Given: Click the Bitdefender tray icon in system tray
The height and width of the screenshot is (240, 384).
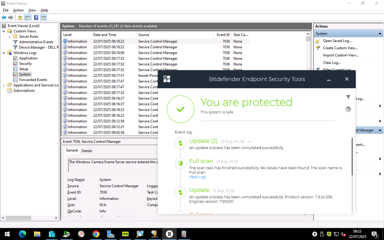Looking at the screenshot, I should (315, 234).
